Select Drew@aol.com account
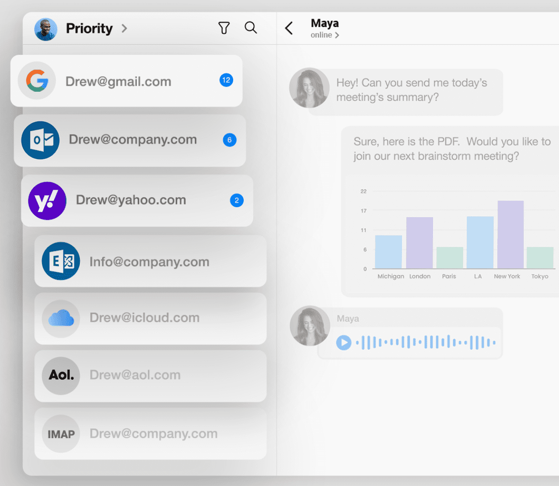Image resolution: width=559 pixels, height=486 pixels. tap(151, 376)
